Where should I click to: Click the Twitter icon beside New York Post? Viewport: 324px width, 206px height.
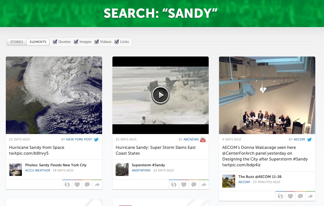pos(96,139)
